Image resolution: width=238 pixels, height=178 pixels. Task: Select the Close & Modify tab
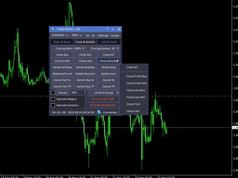pyautogui.click(x=85, y=42)
